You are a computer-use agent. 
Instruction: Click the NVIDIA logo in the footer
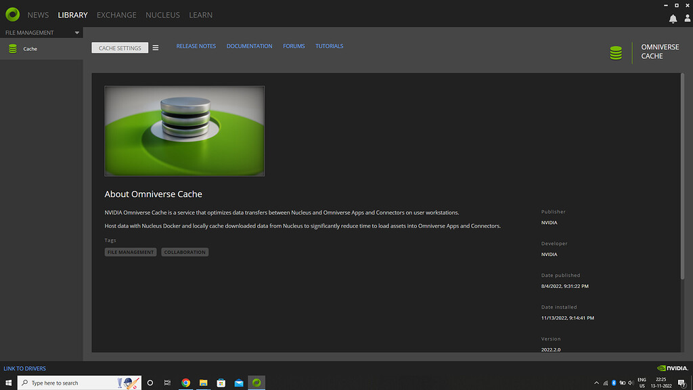[672, 368]
